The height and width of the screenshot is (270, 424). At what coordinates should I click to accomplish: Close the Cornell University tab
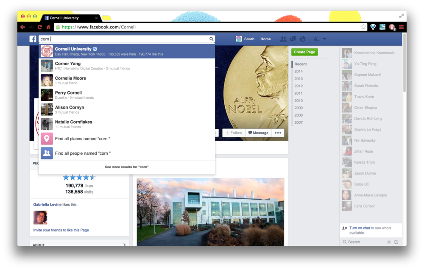click(96, 18)
